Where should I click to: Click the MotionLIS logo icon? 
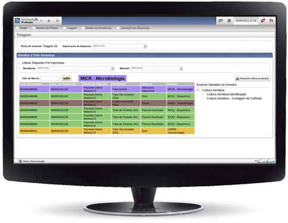[17, 20]
